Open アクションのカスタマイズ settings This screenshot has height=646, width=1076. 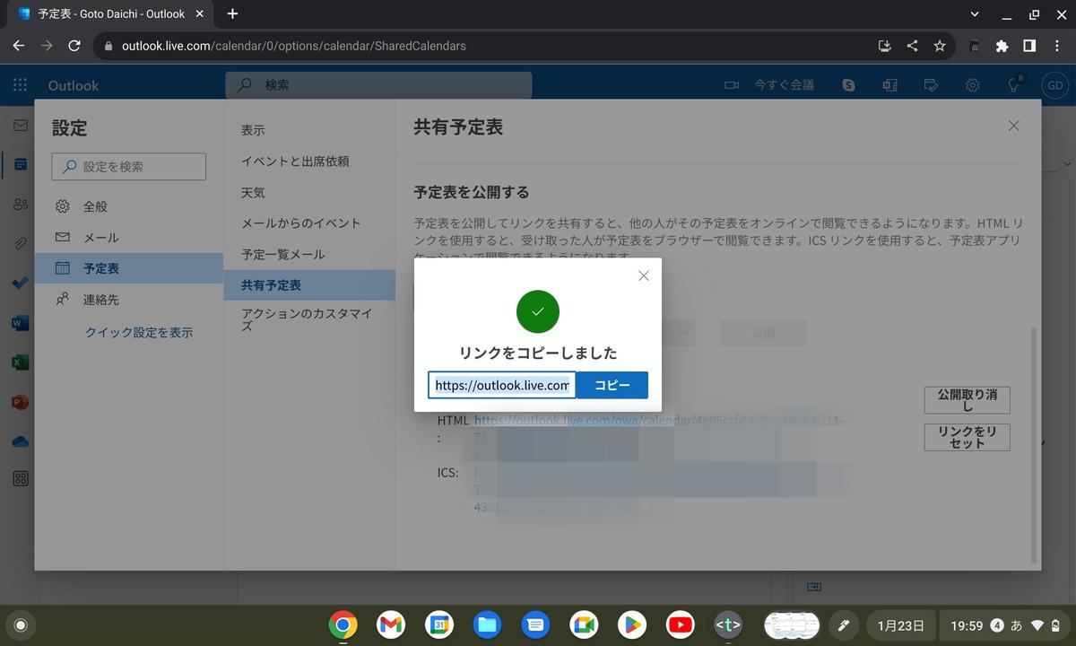(309, 319)
